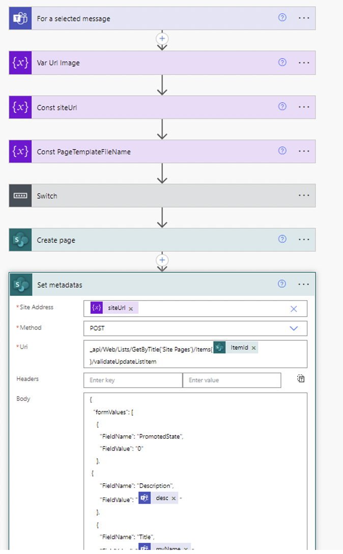Click the SharePoint icon on Create page
Screen dimensions: 343x554
[x=20, y=239]
